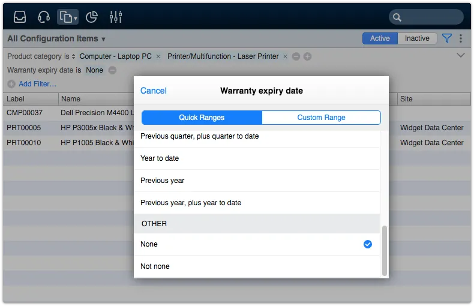Open dropdown arrow on Records icon
The height and width of the screenshot is (306, 474).
76,19
